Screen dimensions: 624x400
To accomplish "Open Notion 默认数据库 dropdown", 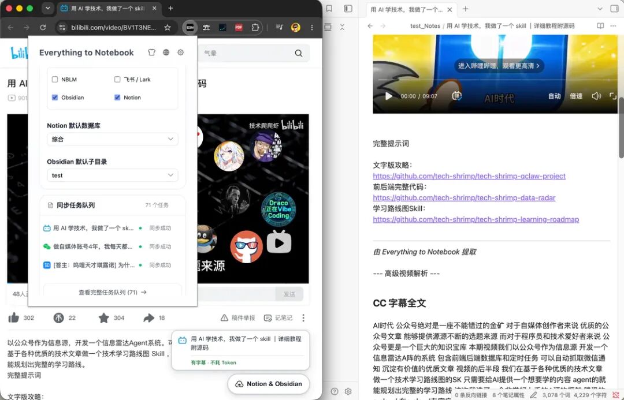I will [x=113, y=139].
